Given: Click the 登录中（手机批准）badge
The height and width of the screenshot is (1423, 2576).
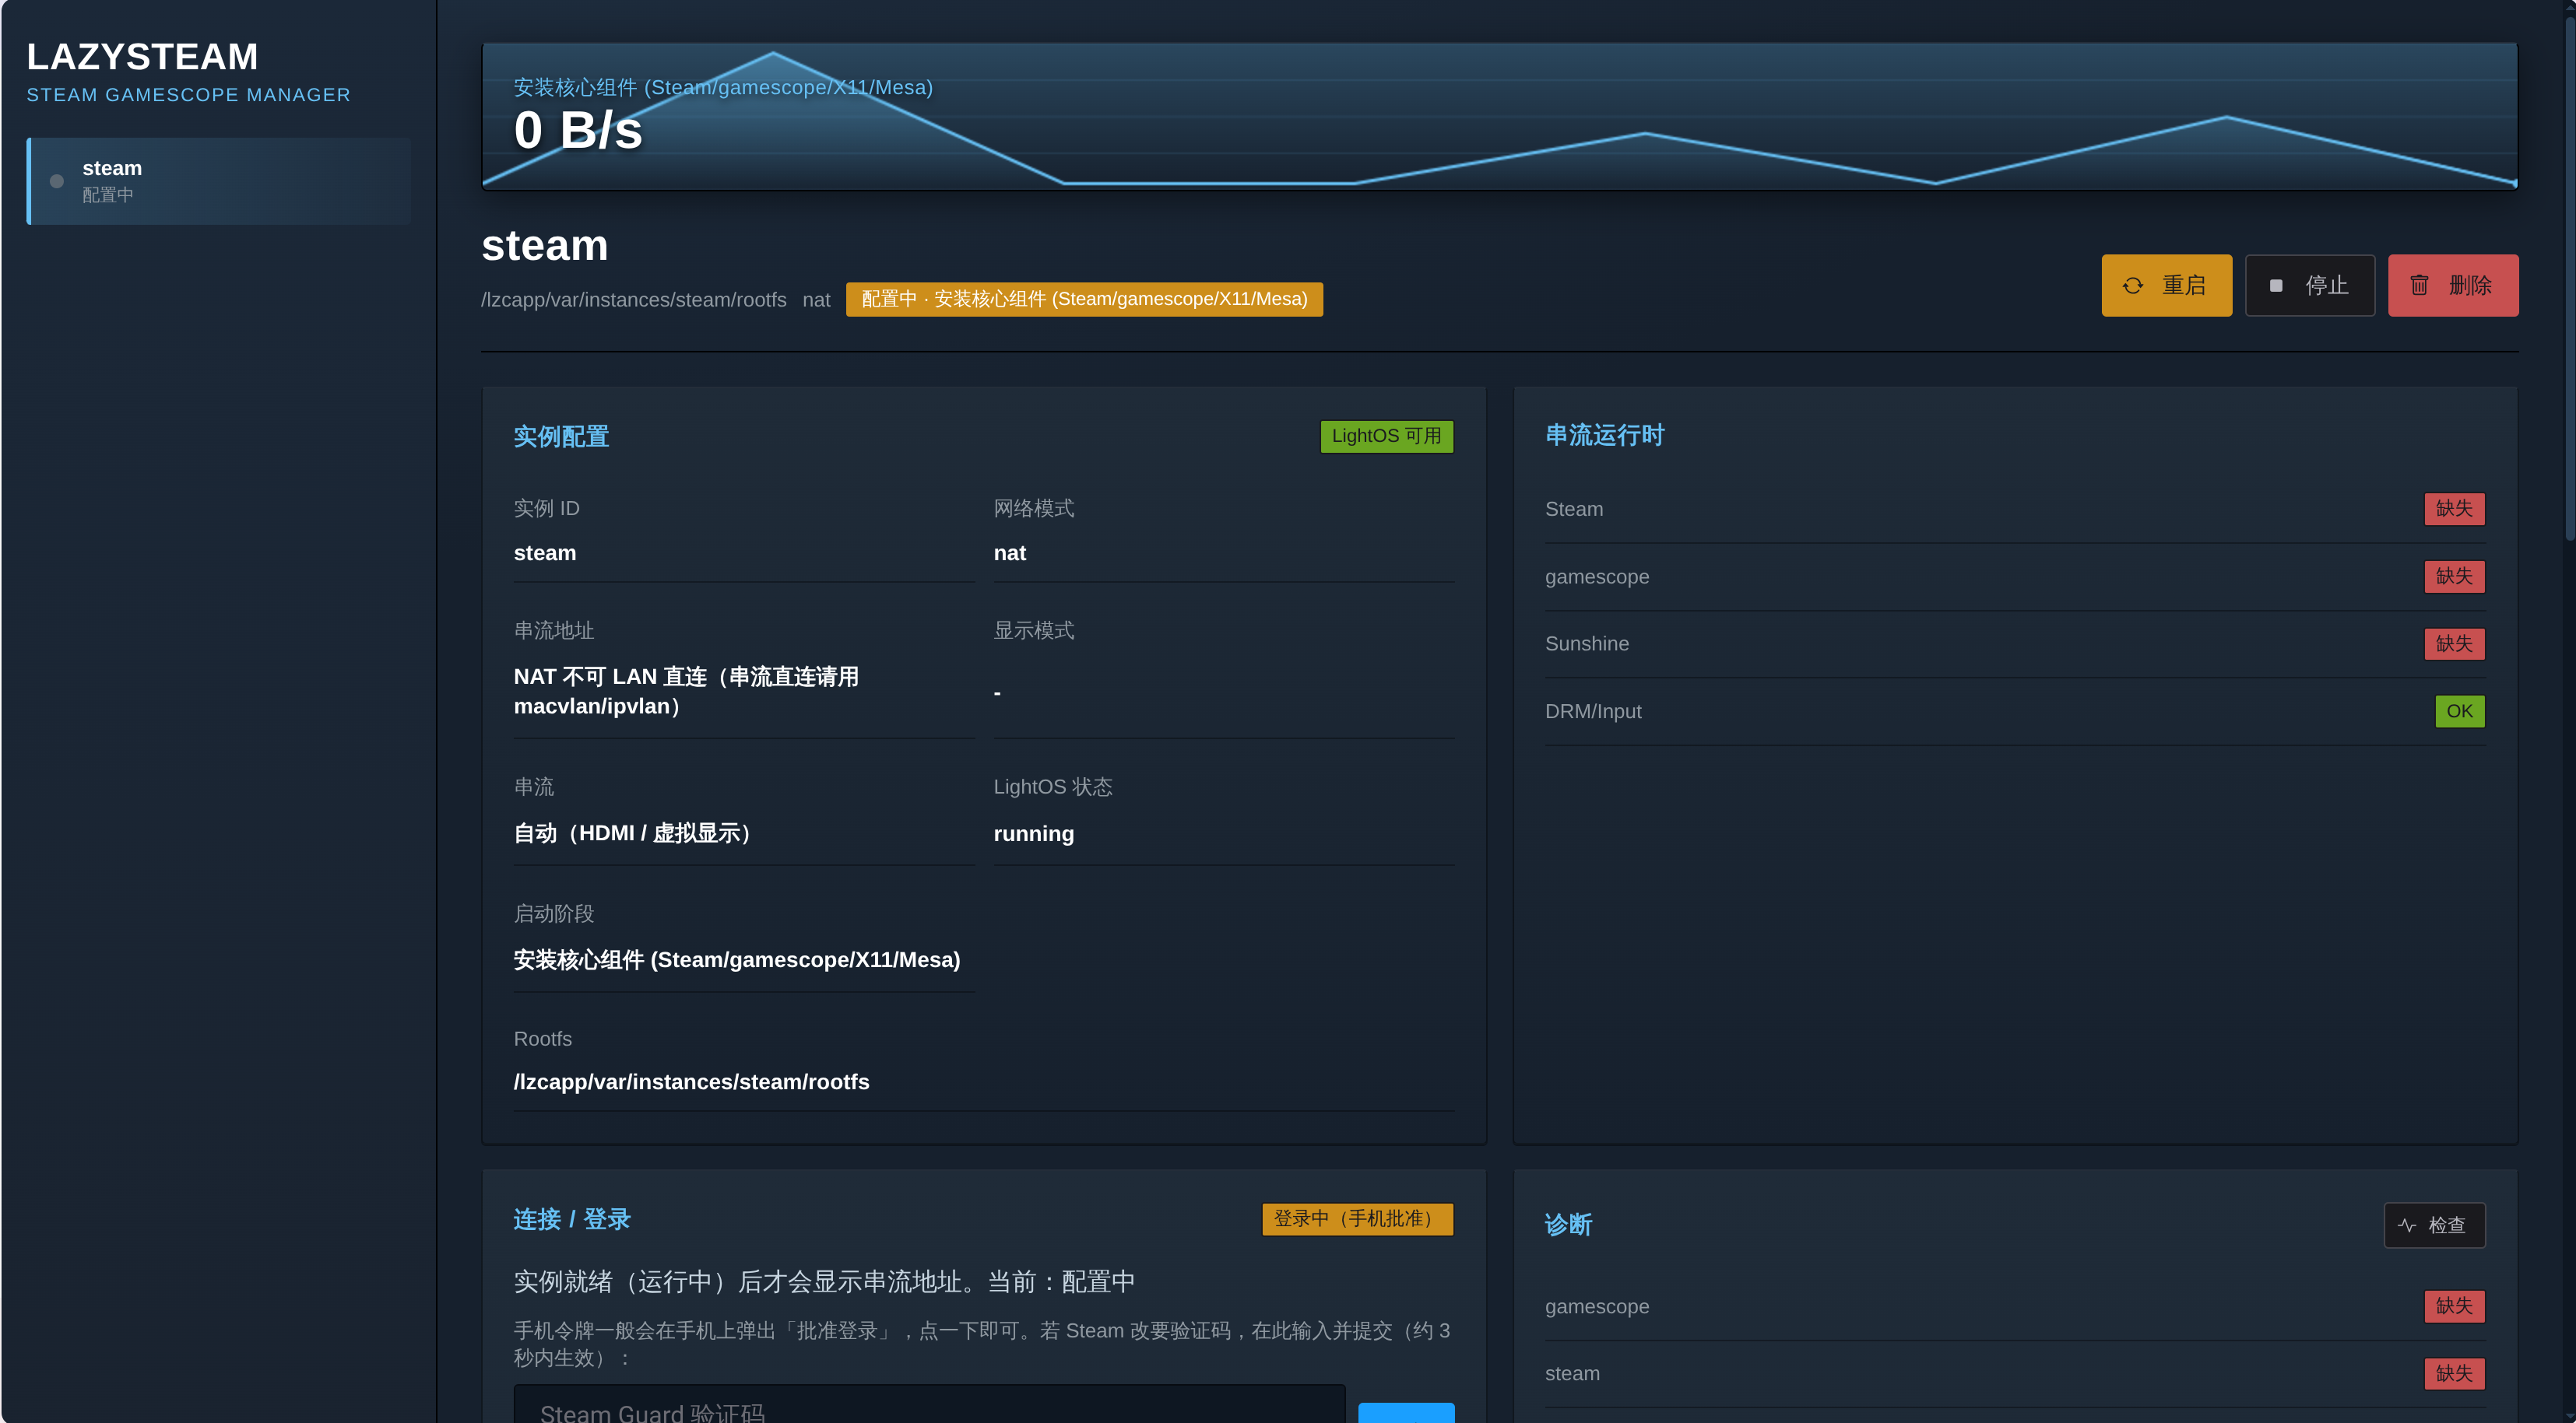Looking at the screenshot, I should pyautogui.click(x=1357, y=1219).
